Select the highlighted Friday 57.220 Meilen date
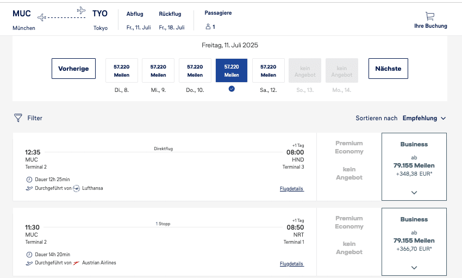This screenshot has height=278, width=462. click(x=232, y=70)
